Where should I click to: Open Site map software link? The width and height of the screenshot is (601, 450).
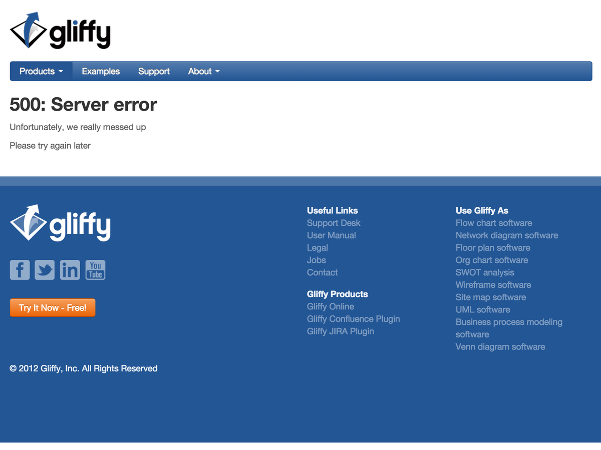coord(491,297)
